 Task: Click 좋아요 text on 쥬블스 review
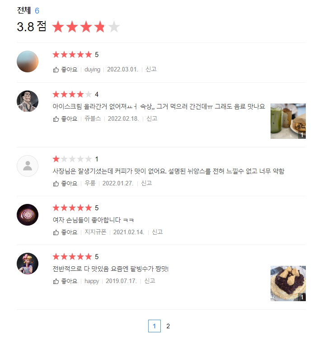(69, 119)
